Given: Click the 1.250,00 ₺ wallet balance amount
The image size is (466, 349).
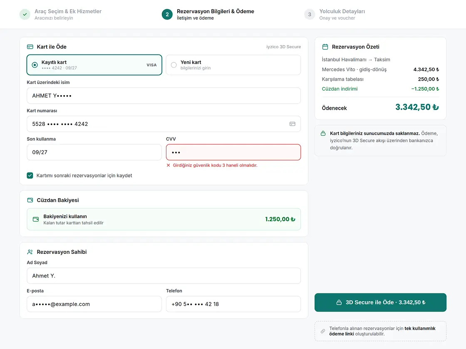Looking at the screenshot, I should pos(280,219).
